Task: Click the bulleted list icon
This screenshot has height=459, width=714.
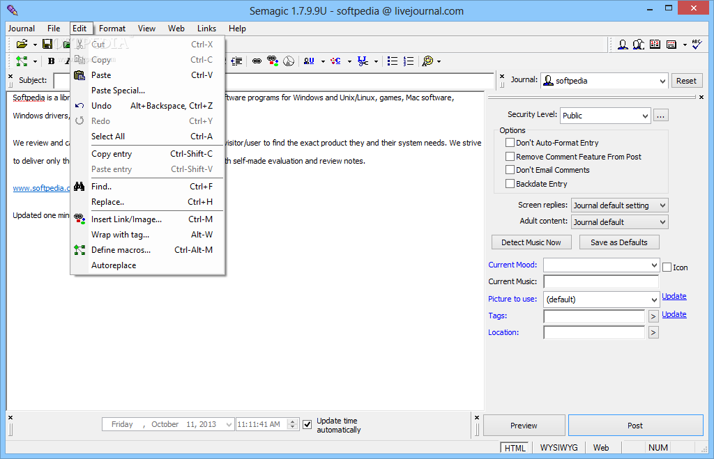Action: [x=393, y=61]
